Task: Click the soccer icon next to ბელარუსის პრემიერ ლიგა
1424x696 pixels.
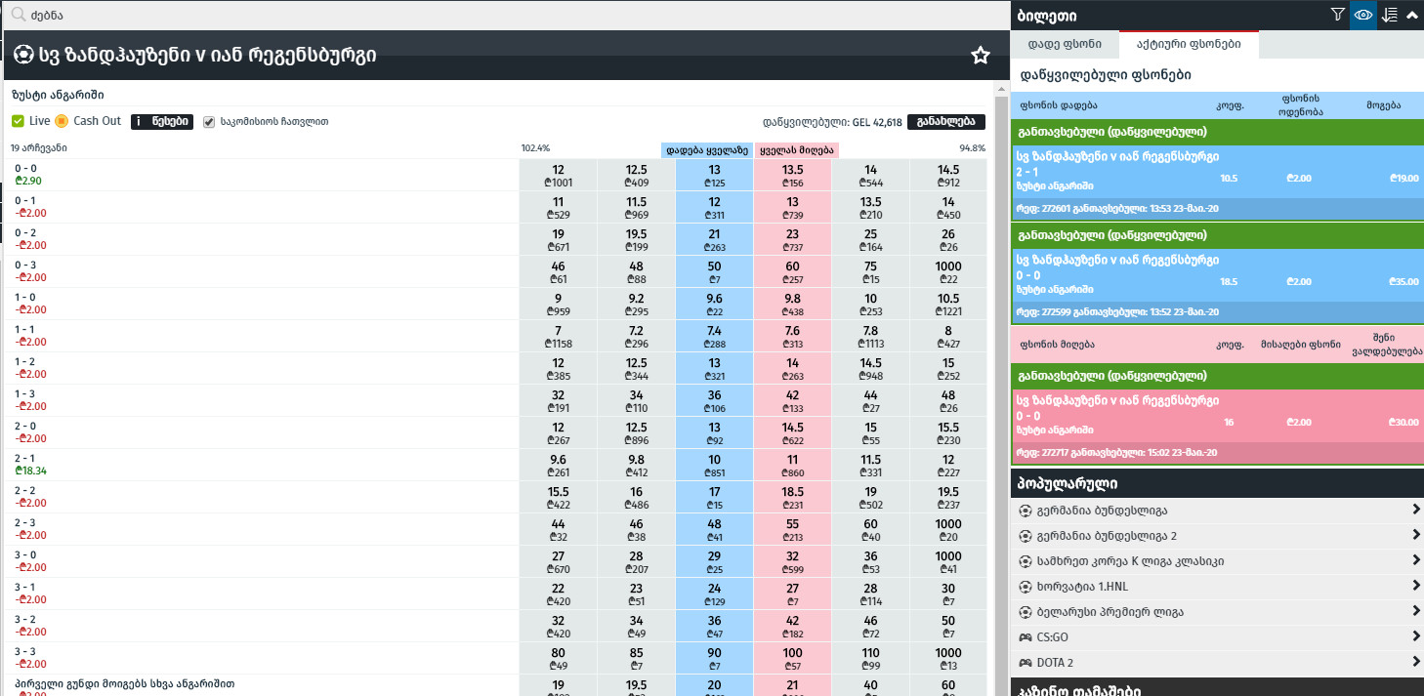Action: (1025, 612)
